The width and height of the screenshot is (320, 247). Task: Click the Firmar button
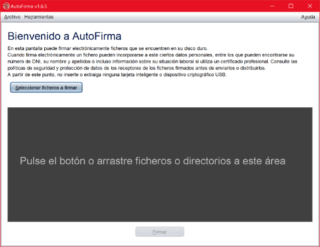159,232
